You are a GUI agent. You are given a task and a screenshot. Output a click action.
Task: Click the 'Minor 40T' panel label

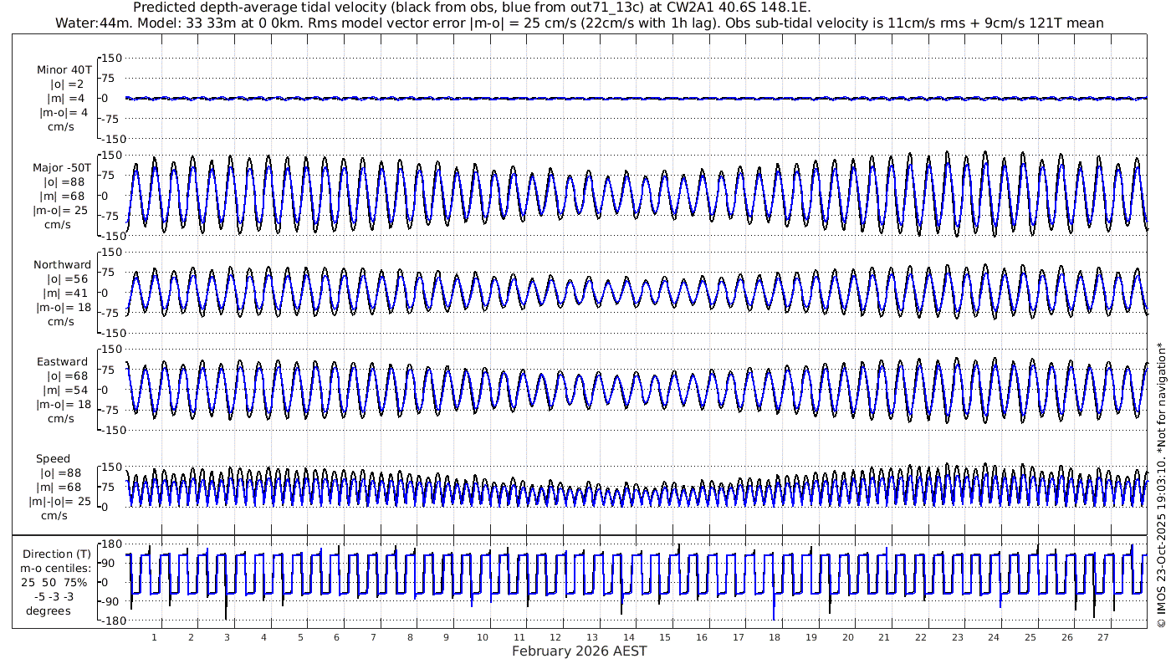(64, 70)
